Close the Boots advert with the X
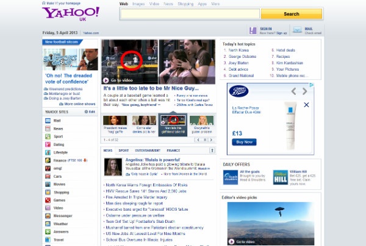 [x=306, y=105]
